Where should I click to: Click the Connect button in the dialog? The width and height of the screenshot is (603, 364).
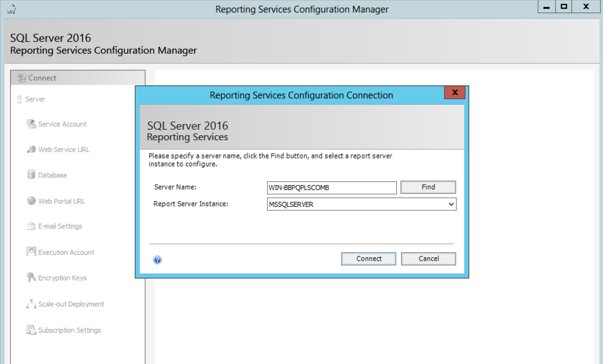click(368, 259)
